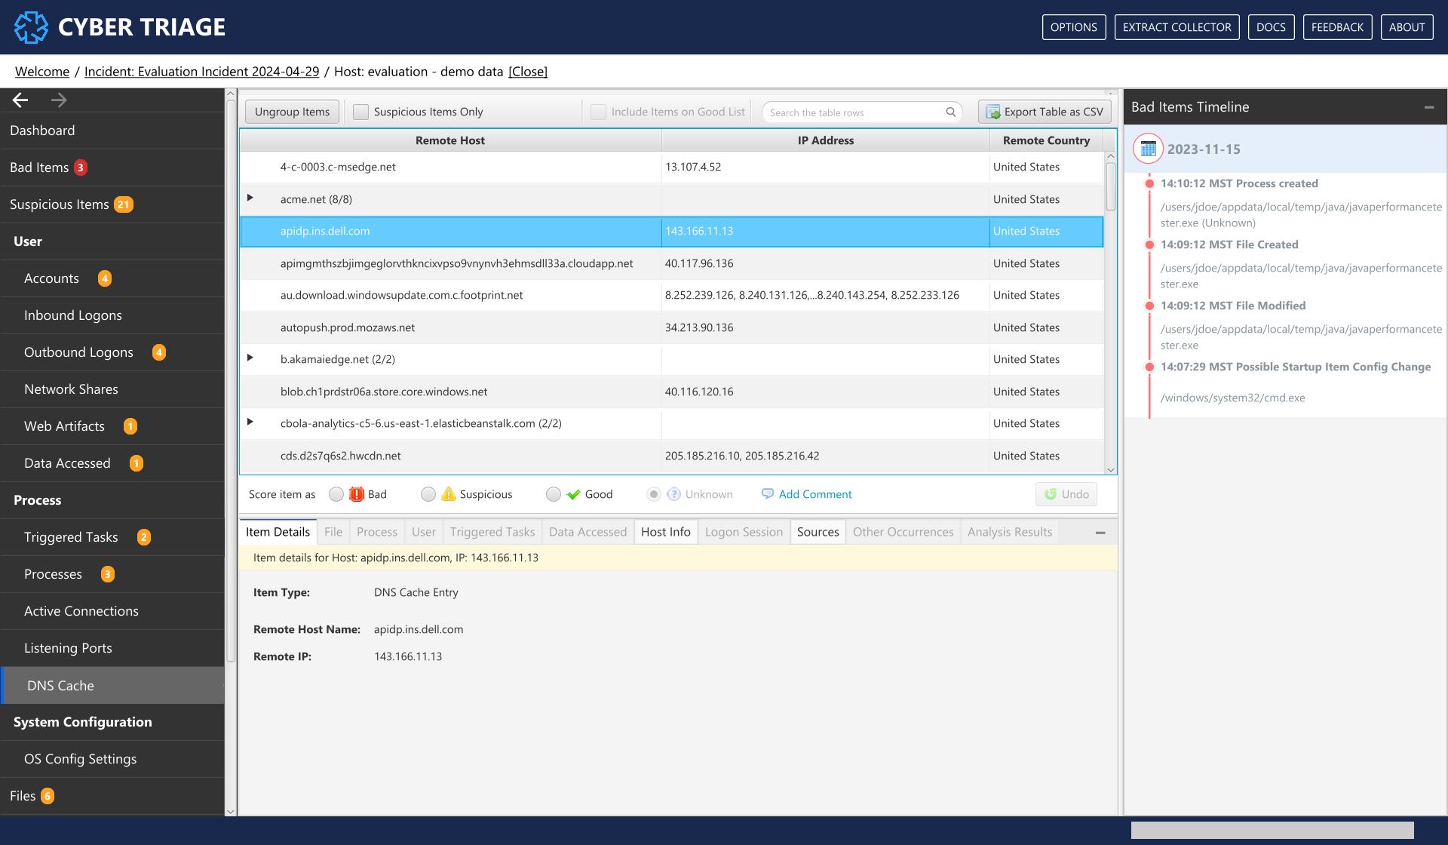Minimize the item details pane
Viewport: 1448px width, 845px height.
click(x=1100, y=533)
